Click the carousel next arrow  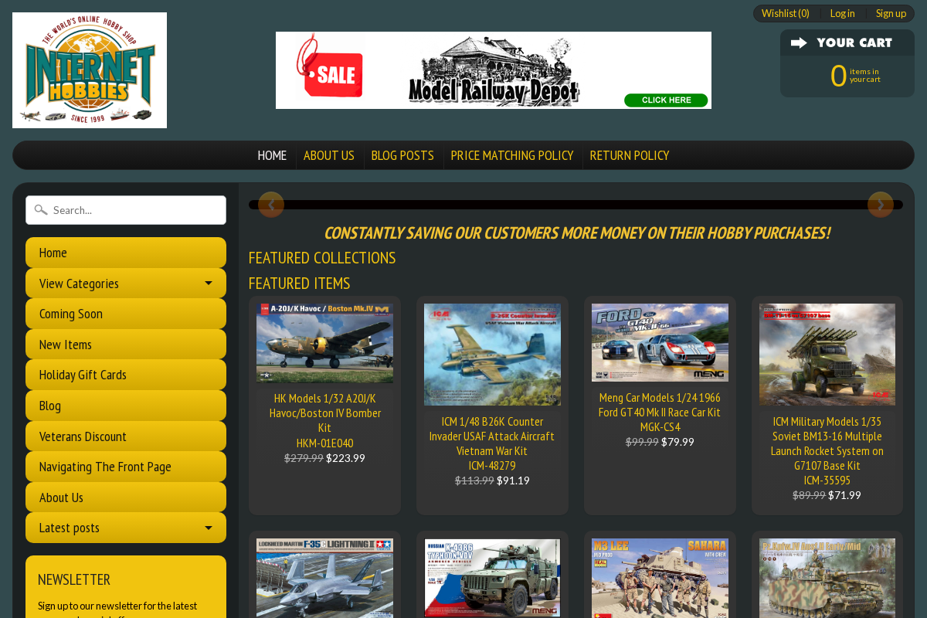coord(880,205)
